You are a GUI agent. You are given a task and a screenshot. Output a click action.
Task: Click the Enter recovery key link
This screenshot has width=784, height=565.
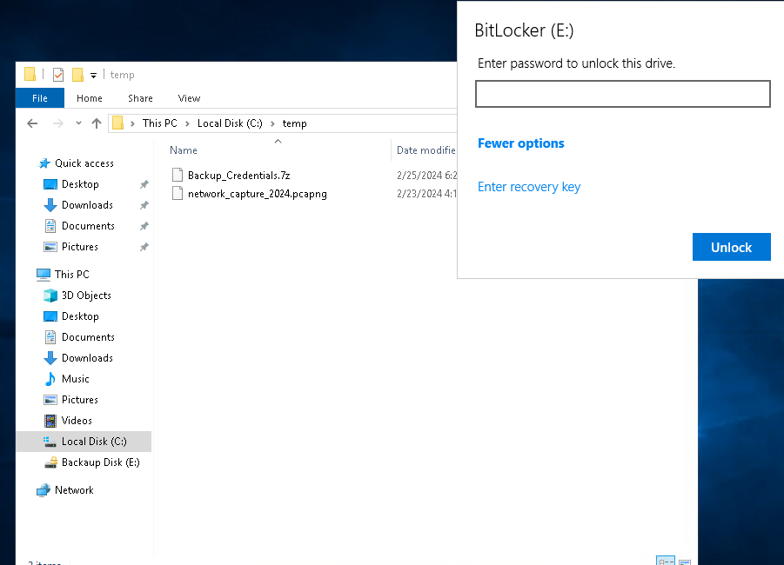pyautogui.click(x=529, y=187)
